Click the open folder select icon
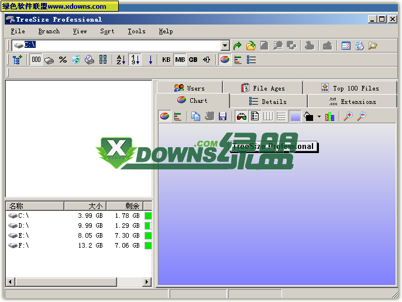 pyautogui.click(x=251, y=46)
